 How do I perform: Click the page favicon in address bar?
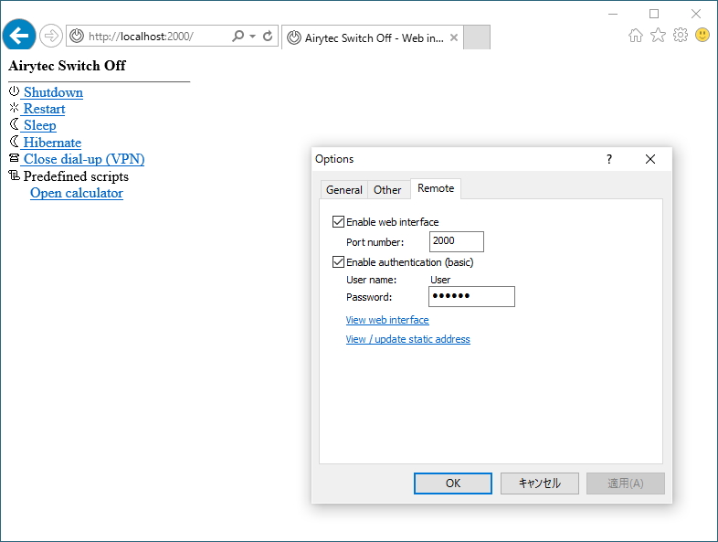pos(77,36)
